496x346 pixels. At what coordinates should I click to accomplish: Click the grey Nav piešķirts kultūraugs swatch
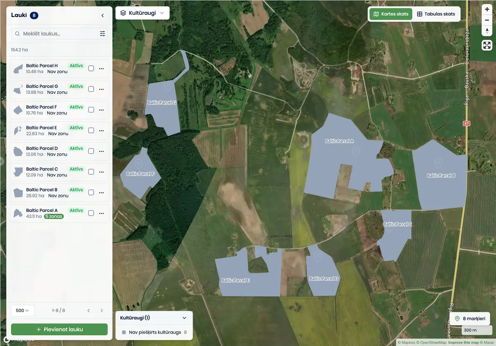[124, 332]
